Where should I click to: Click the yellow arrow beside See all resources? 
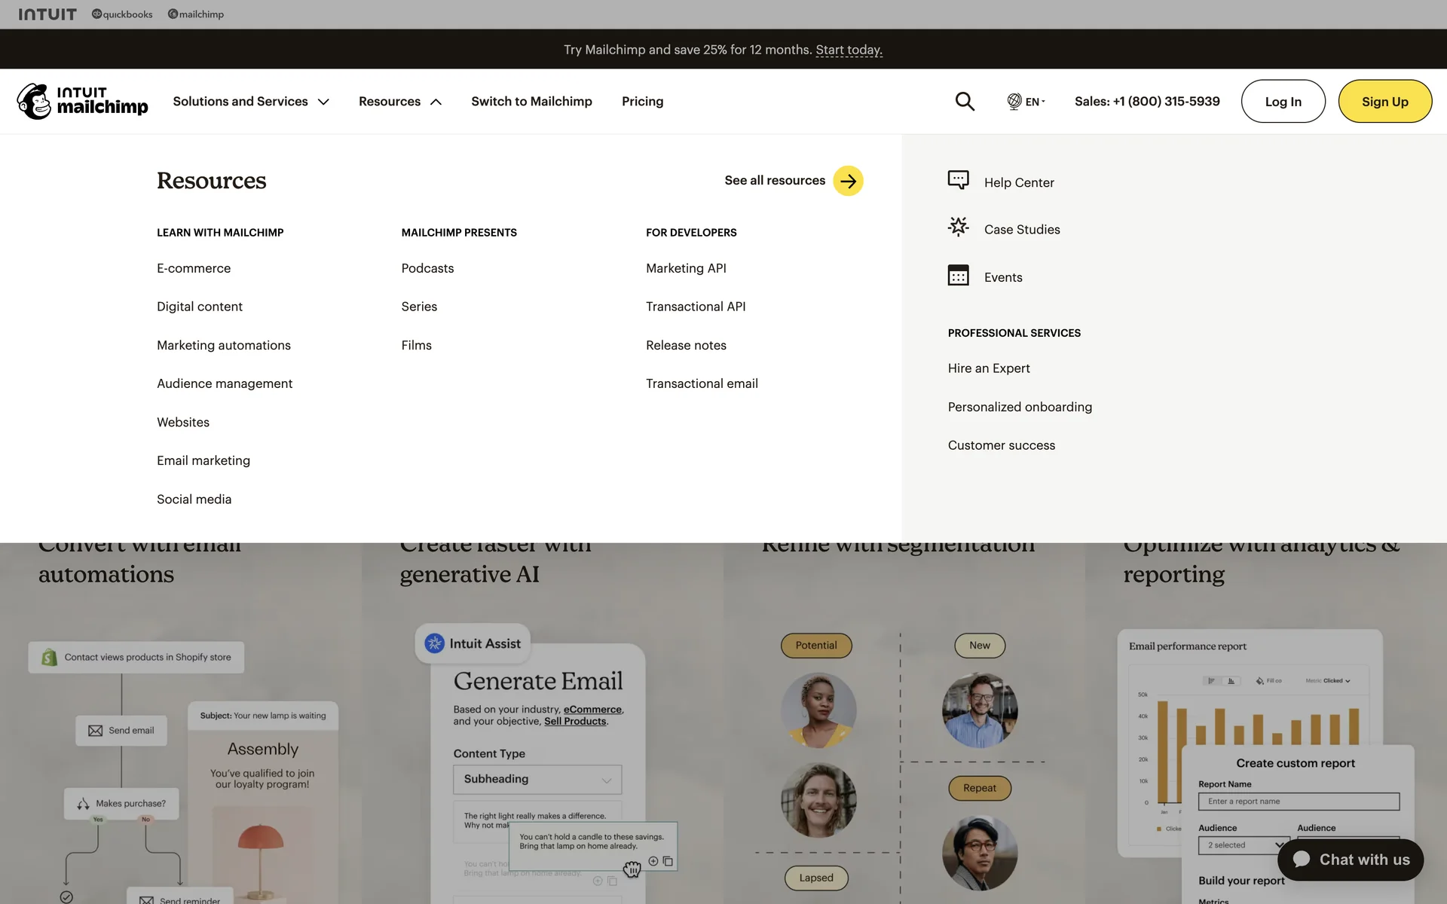point(848,181)
